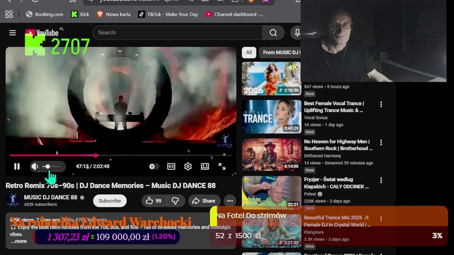Open options for Best Female Vocal Trance
Image resolution: width=454 pixels, height=255 pixels.
tap(381, 104)
